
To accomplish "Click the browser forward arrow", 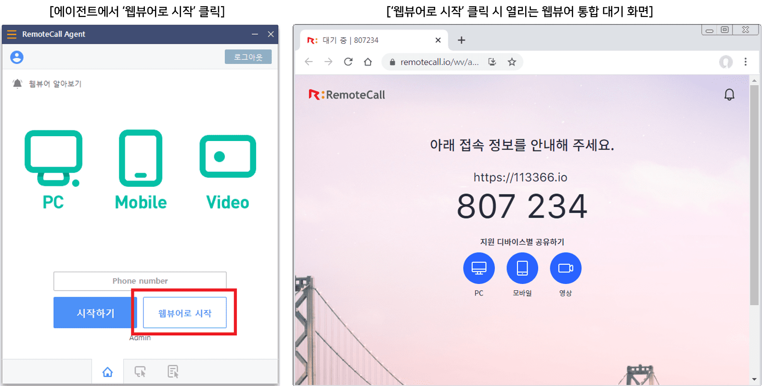I will click(328, 62).
